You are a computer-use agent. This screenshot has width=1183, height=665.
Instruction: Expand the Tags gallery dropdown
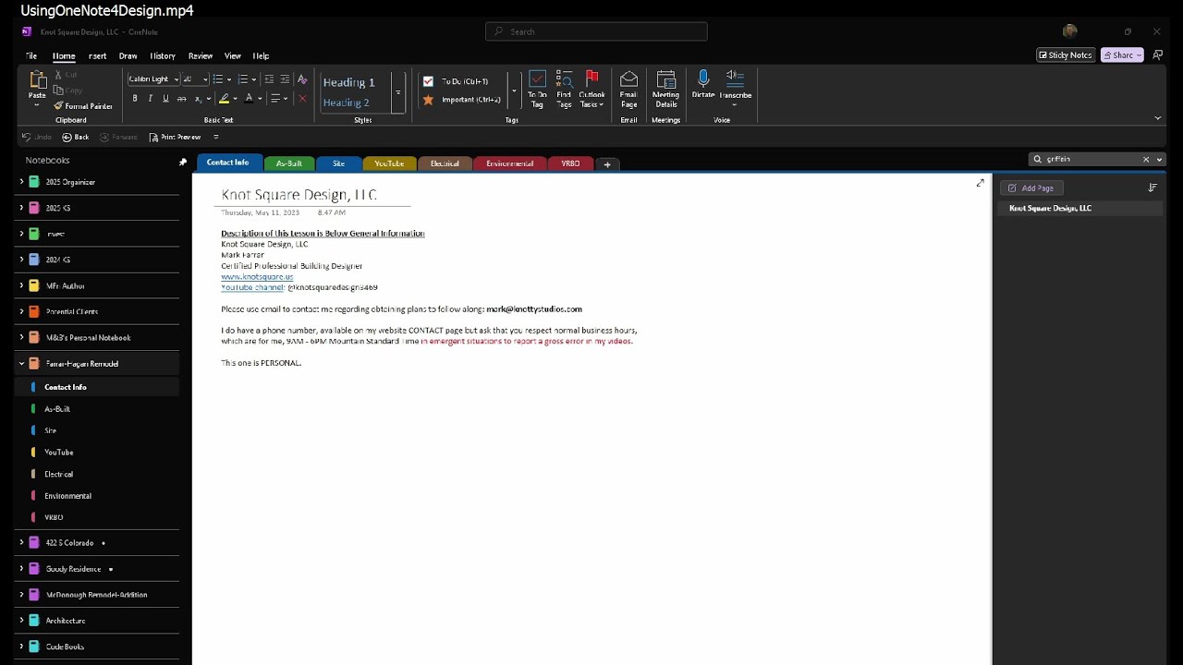coord(514,91)
